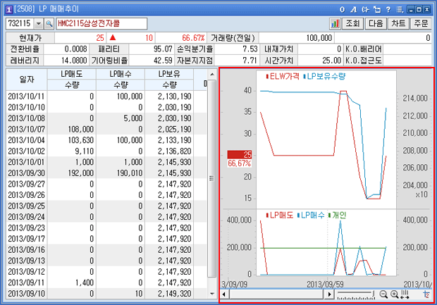Viewport: 437px width, 305px height.
Task: Click the 차트 (chart) button
Action: tap(398, 23)
